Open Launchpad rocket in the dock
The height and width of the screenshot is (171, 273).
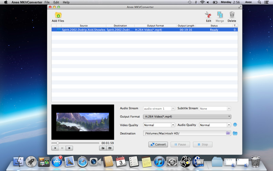click(x=31, y=161)
